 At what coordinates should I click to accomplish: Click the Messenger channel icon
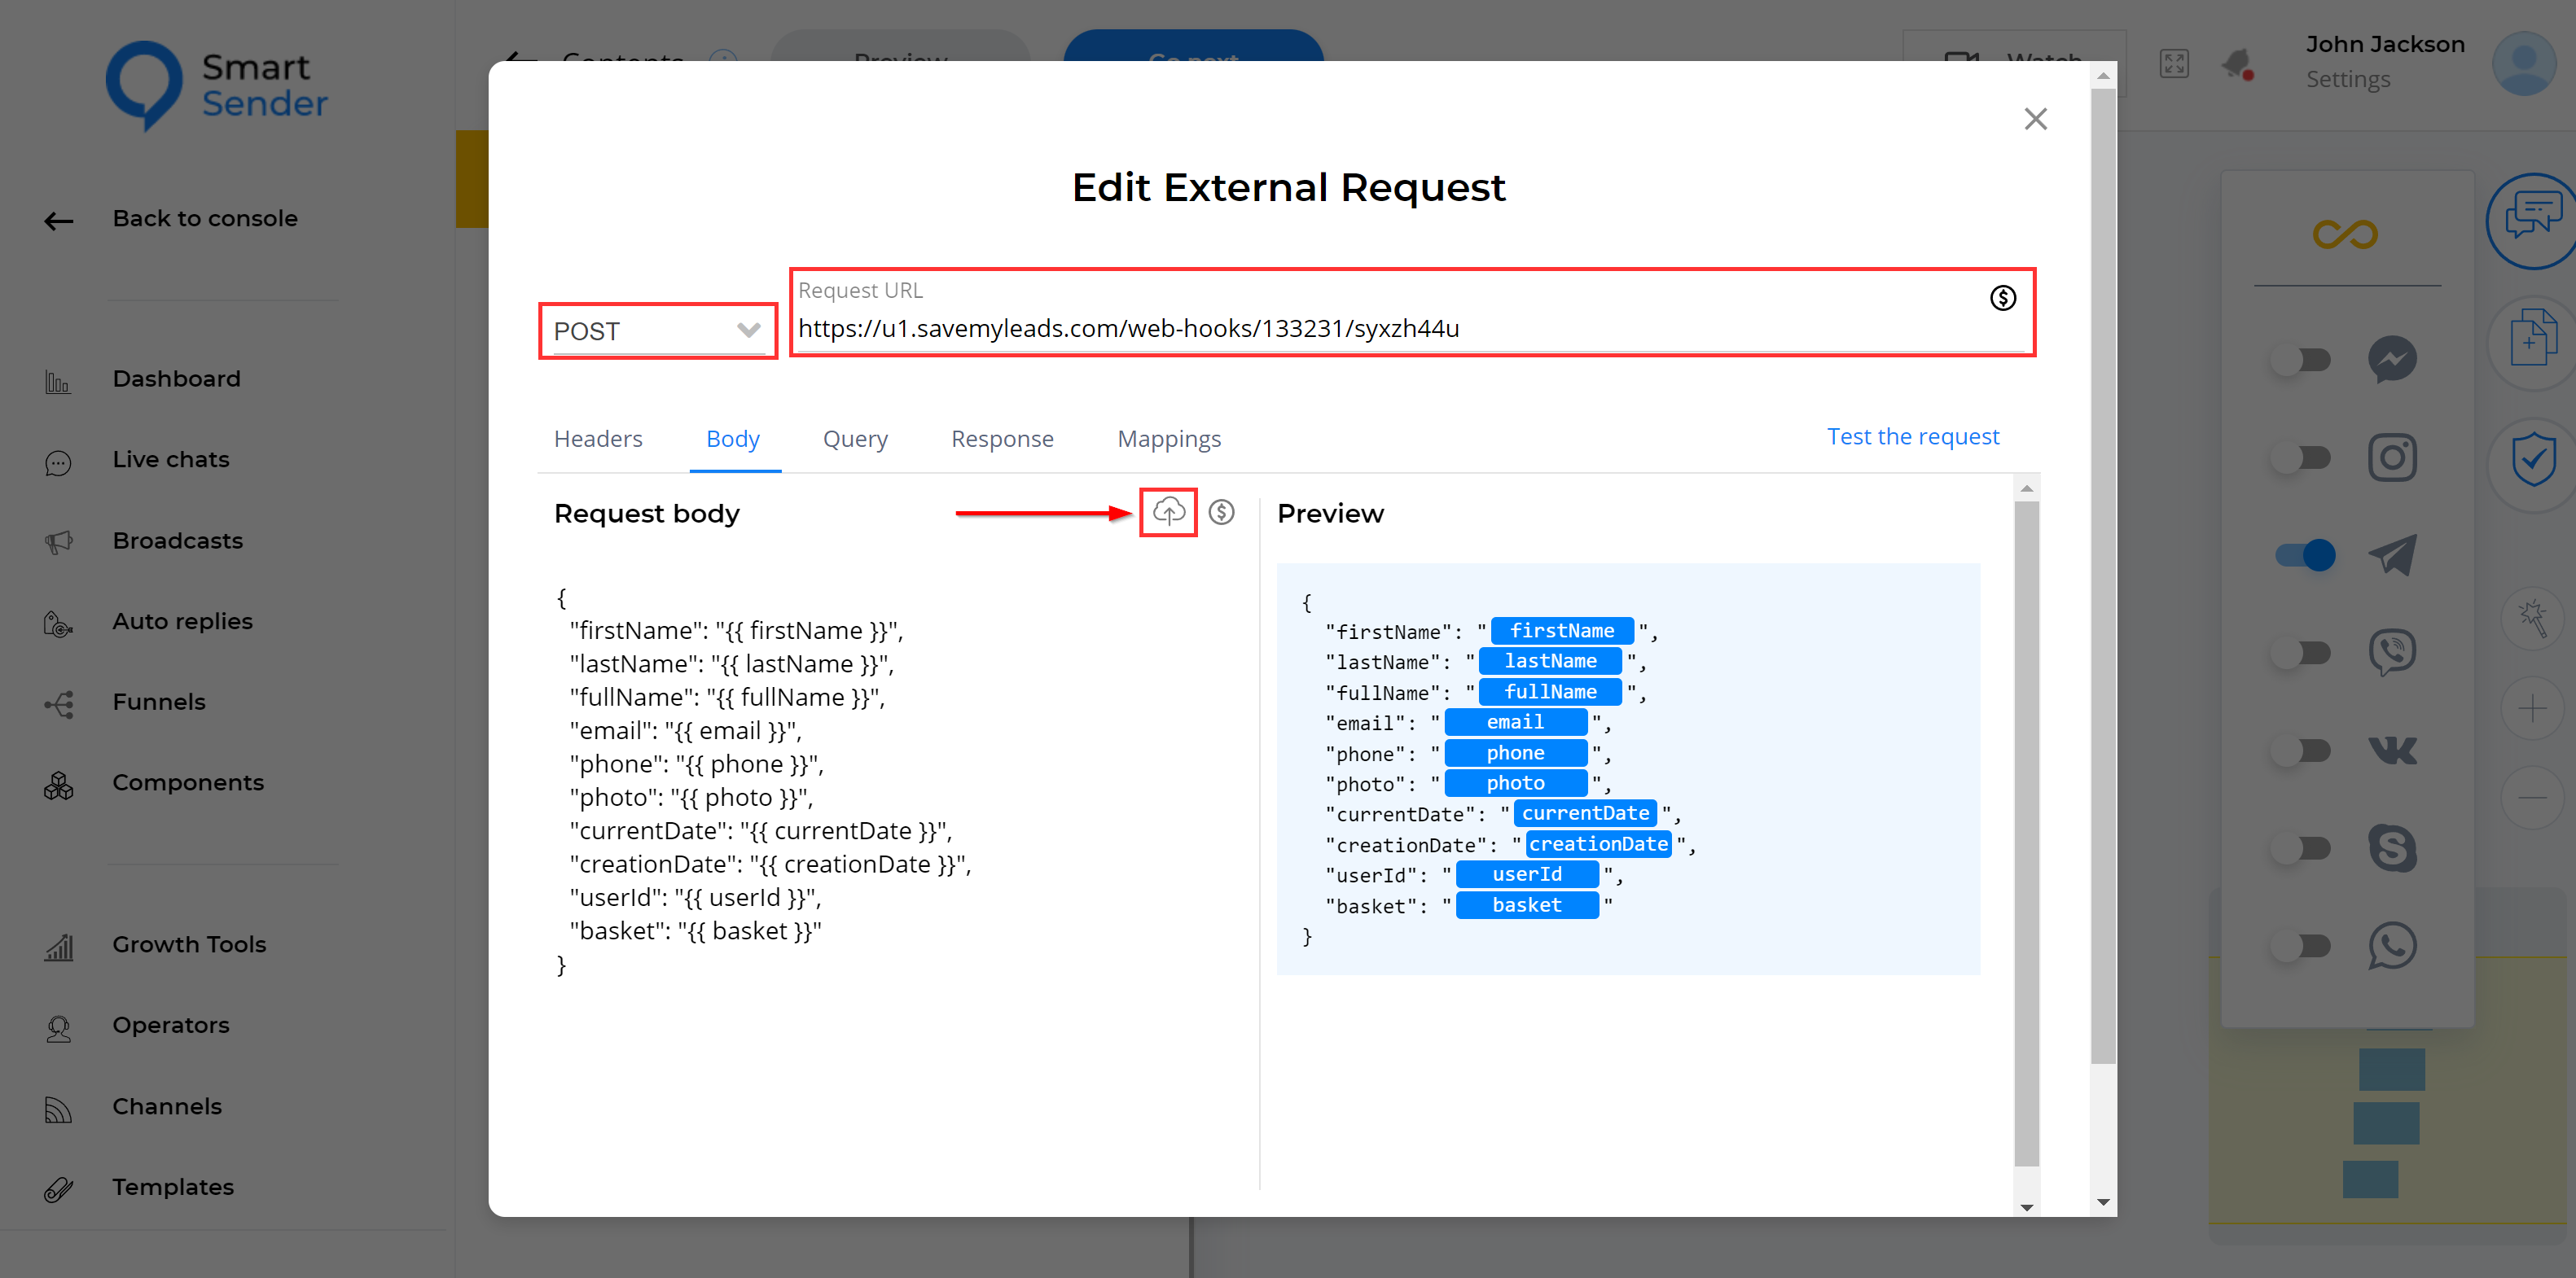tap(2392, 359)
